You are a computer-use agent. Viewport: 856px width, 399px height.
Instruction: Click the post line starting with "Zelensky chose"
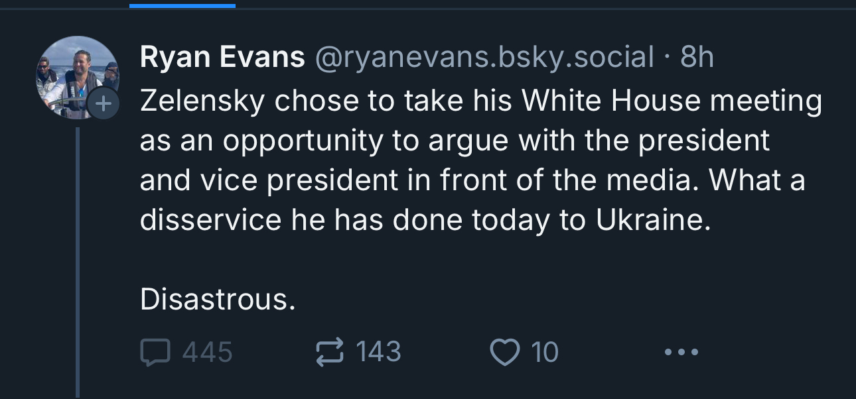coord(480,101)
